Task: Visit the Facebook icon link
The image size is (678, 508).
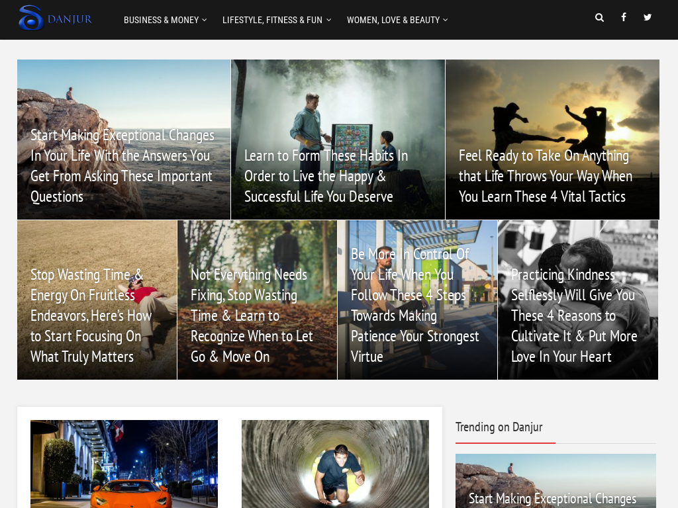Action: (x=624, y=17)
